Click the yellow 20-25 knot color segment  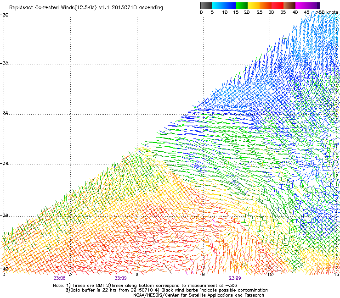tap(254, 6)
